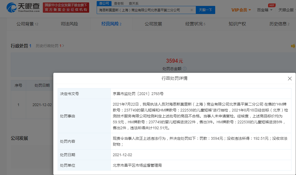
Task: Open the 知识产权 navigation tab
Action: [237, 24]
